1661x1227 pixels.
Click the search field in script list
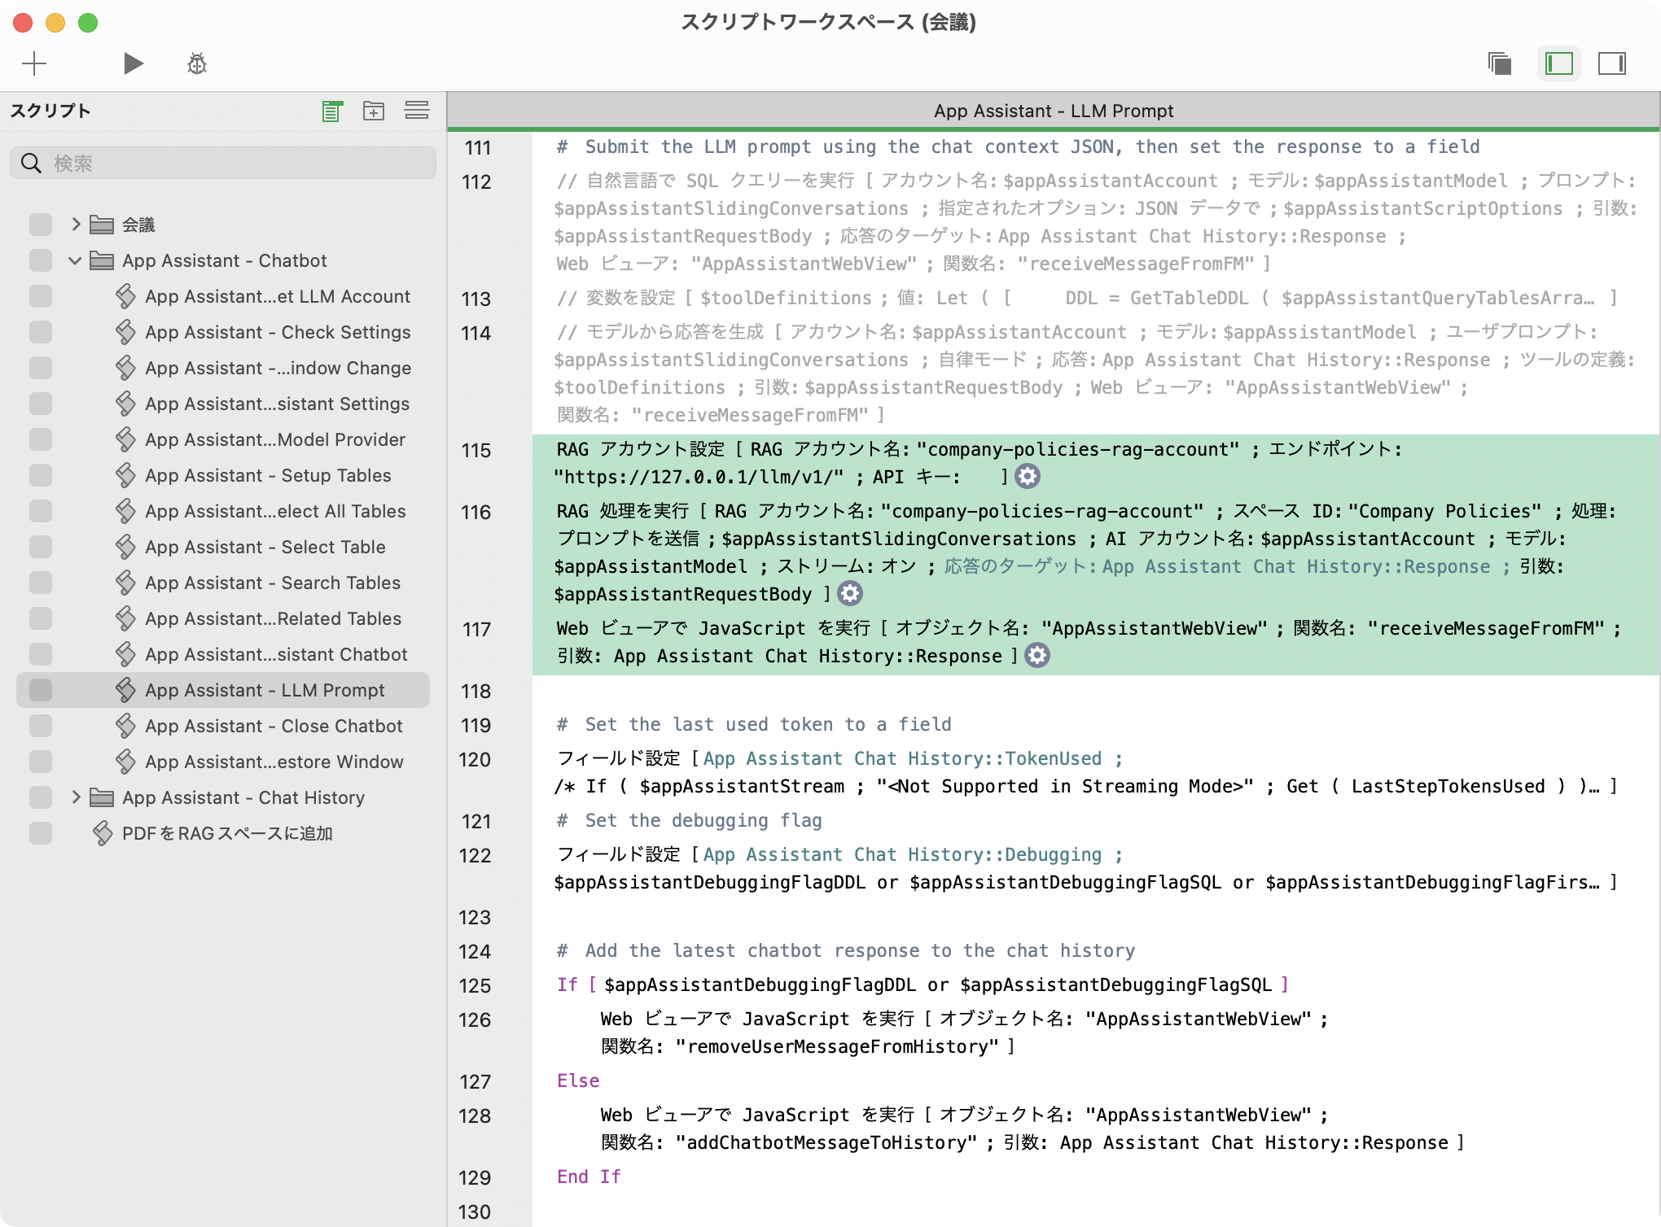pyautogui.click(x=223, y=163)
